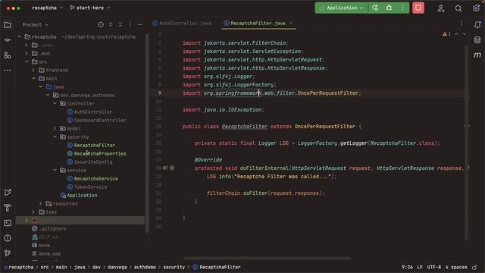Change 4 spaces indent setting

coord(456,267)
